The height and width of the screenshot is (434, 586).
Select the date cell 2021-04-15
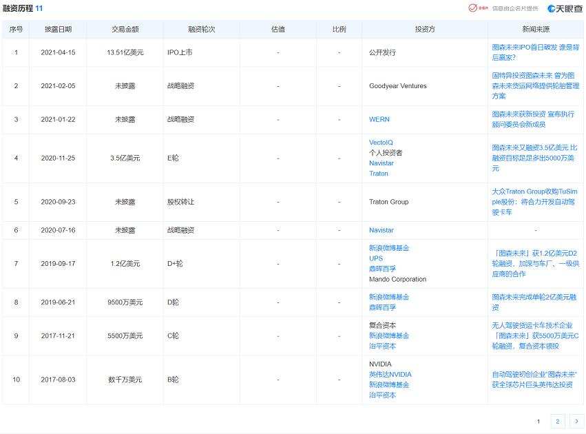[x=58, y=52]
